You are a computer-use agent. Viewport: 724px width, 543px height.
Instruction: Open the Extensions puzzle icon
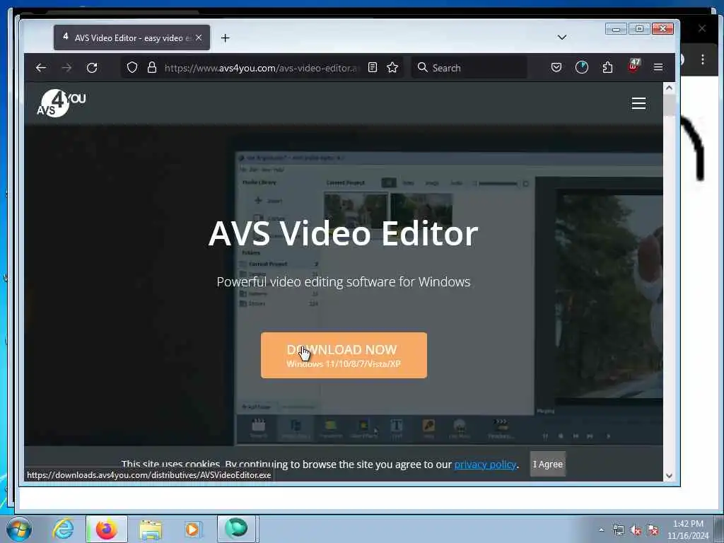(607, 68)
